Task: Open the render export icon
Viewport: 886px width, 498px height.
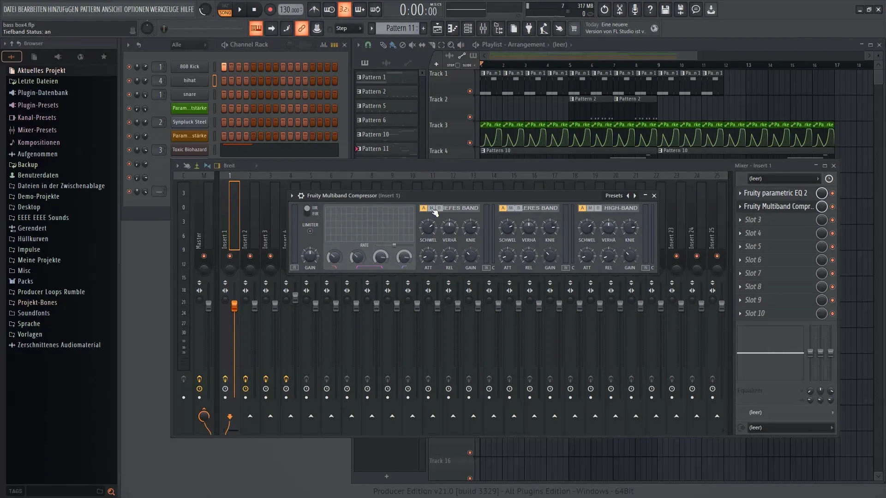Action: tap(681, 9)
